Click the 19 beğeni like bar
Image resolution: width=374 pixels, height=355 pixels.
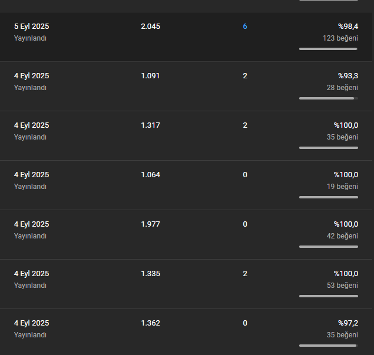point(329,197)
